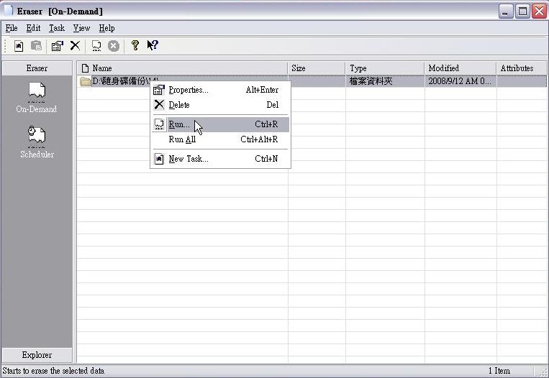Sort by the Name column header
The image size is (549, 378).
182,68
